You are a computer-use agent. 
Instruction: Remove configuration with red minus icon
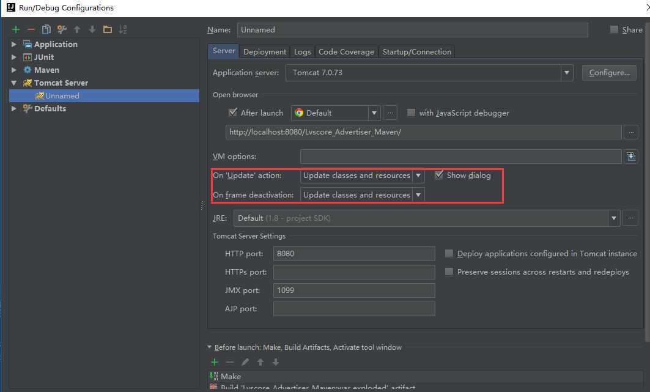(x=31, y=29)
